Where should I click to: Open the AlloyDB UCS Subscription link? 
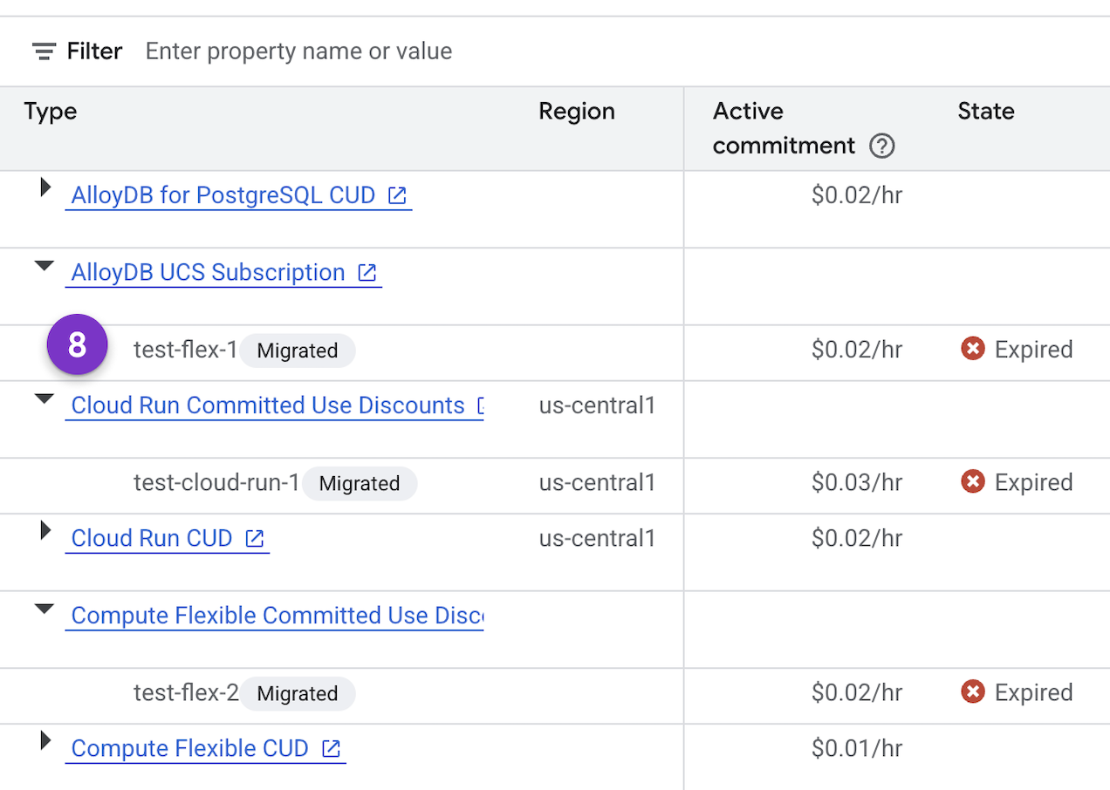(x=209, y=272)
